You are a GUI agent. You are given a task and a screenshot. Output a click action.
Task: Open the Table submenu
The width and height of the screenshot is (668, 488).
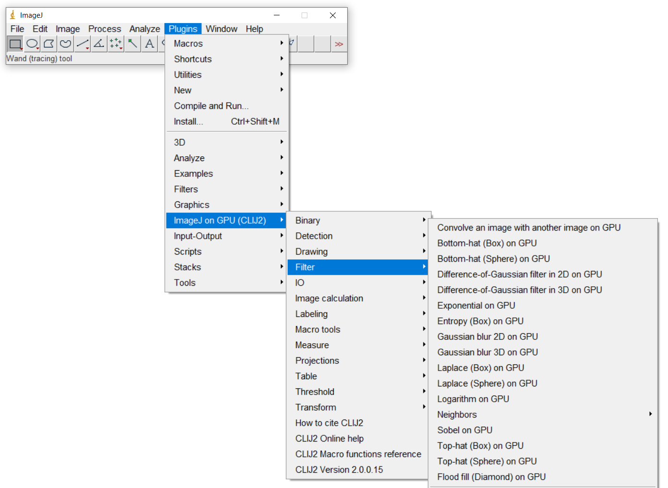pyautogui.click(x=357, y=376)
